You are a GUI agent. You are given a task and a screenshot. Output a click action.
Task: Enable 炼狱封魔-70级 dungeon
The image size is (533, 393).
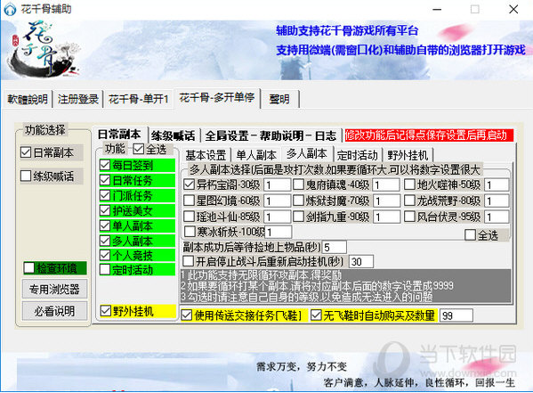pyautogui.click(x=298, y=201)
